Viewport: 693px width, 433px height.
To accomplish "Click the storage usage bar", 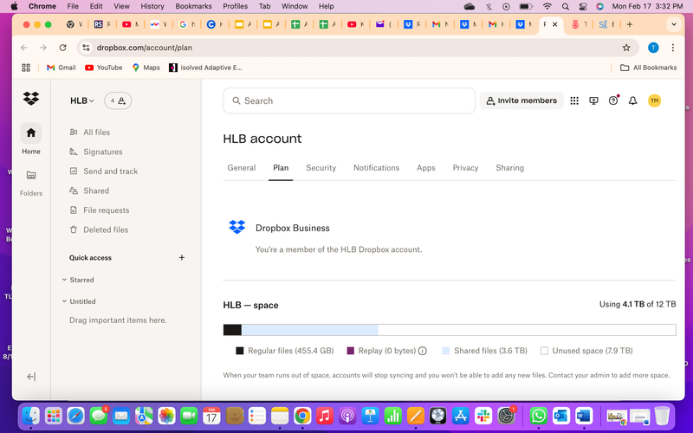I will click(449, 330).
